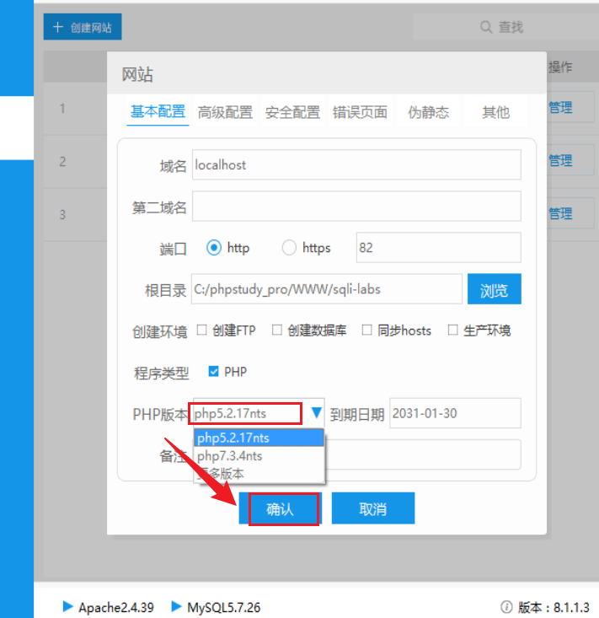Viewport: 599px width, 618px height.
Task: Click 管理 for site row 1
Action: point(560,107)
